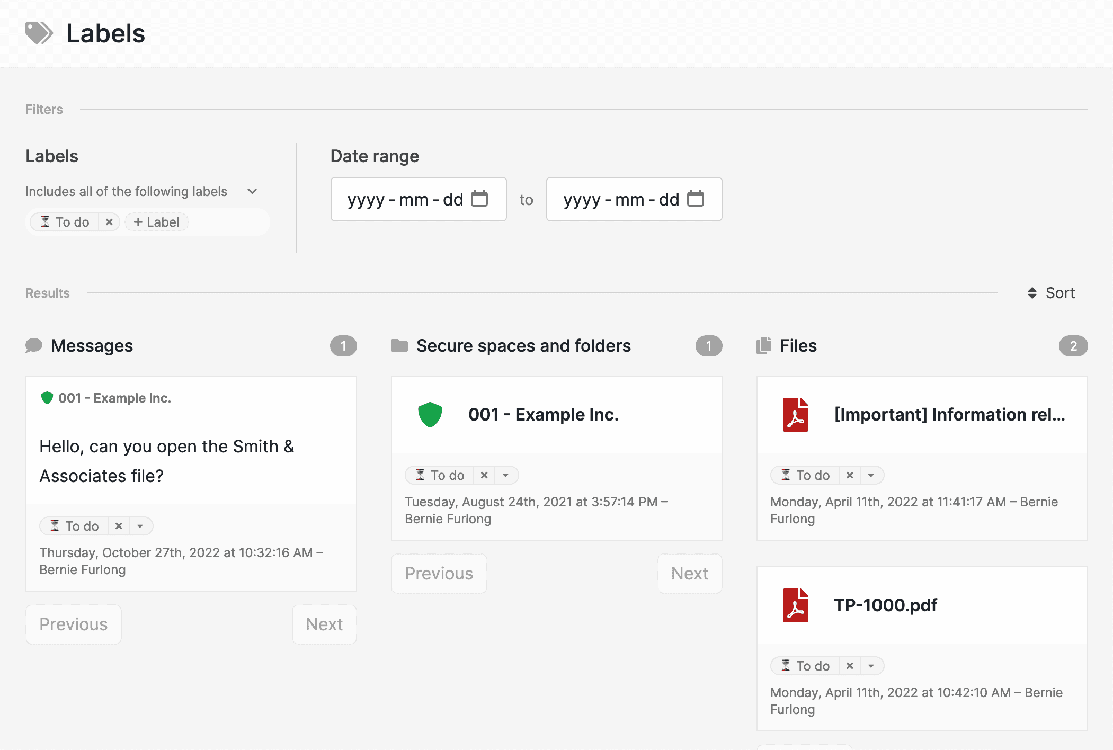Viewport: 1113px width, 750px height.
Task: Remove the To do label filter
Action: pos(109,222)
